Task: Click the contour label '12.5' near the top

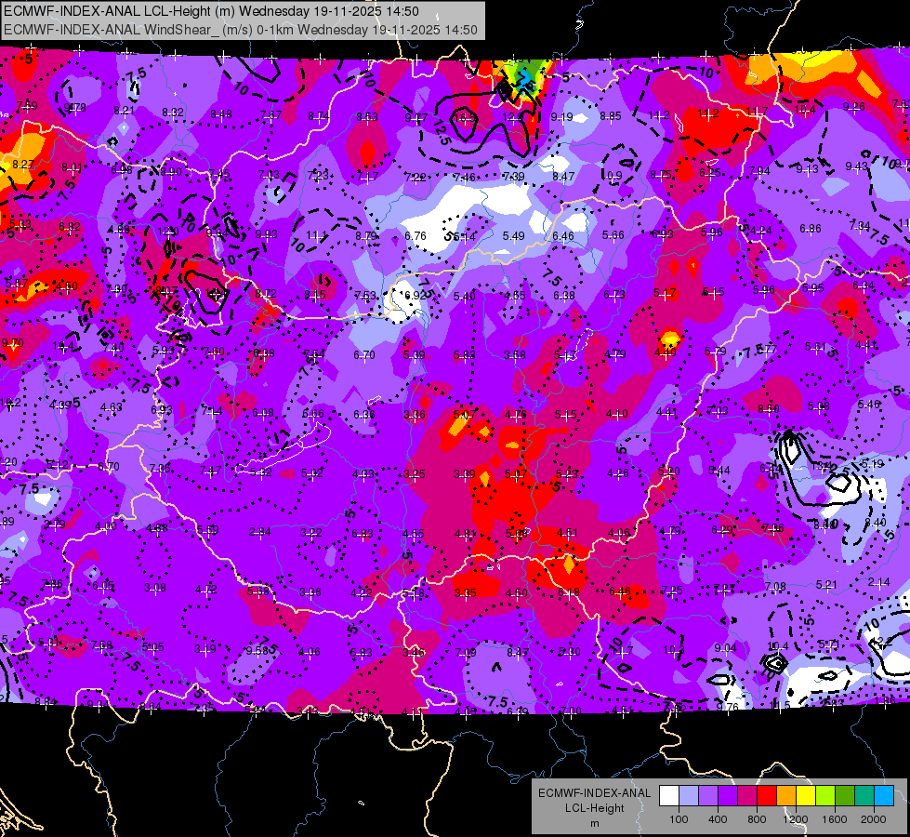Action: point(442,133)
